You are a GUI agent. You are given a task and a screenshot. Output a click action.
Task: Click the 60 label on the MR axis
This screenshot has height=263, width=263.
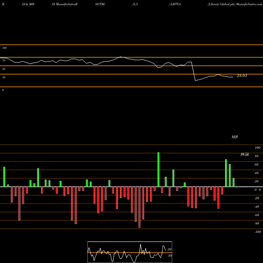(x=256, y=165)
